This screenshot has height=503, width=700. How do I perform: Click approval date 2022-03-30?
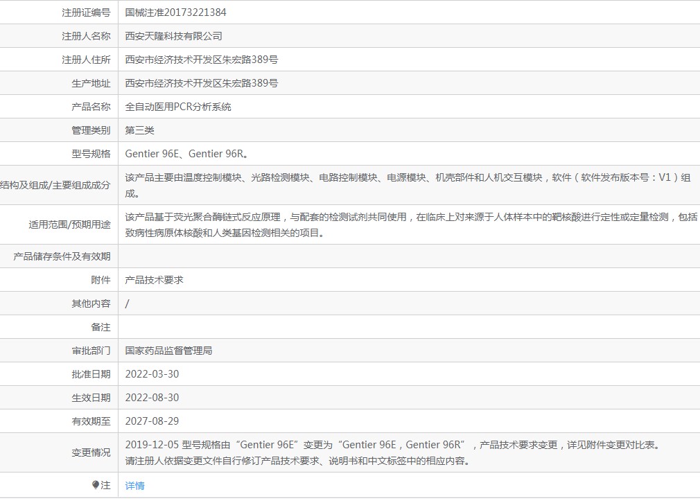152,374
